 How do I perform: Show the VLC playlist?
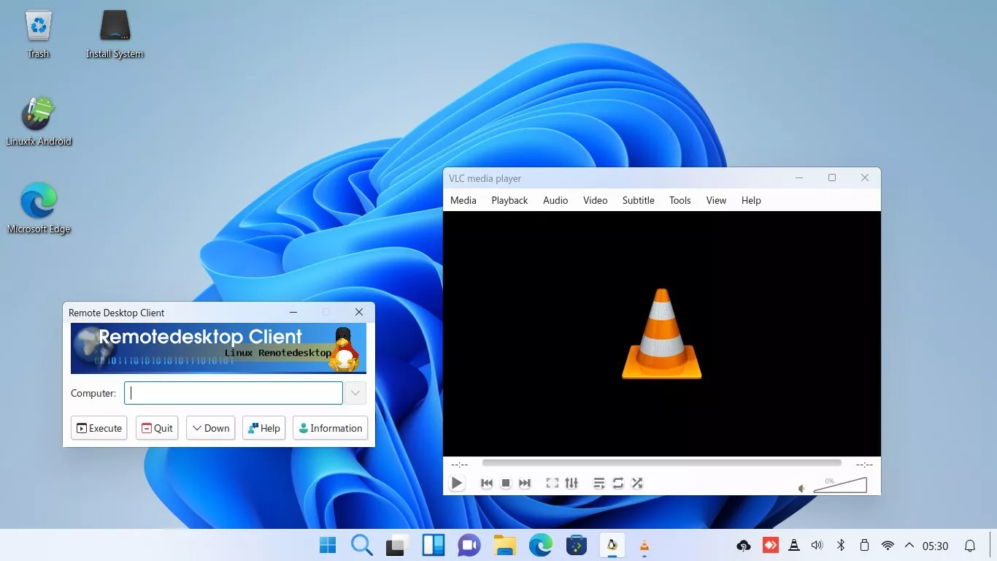(599, 483)
